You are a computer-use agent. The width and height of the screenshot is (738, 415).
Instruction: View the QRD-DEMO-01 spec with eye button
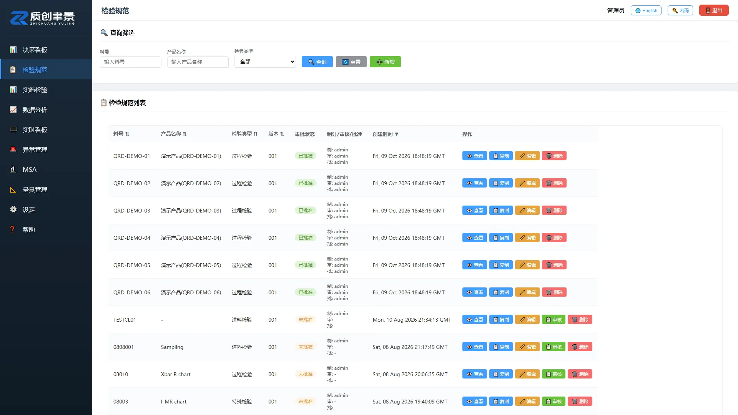[474, 156]
